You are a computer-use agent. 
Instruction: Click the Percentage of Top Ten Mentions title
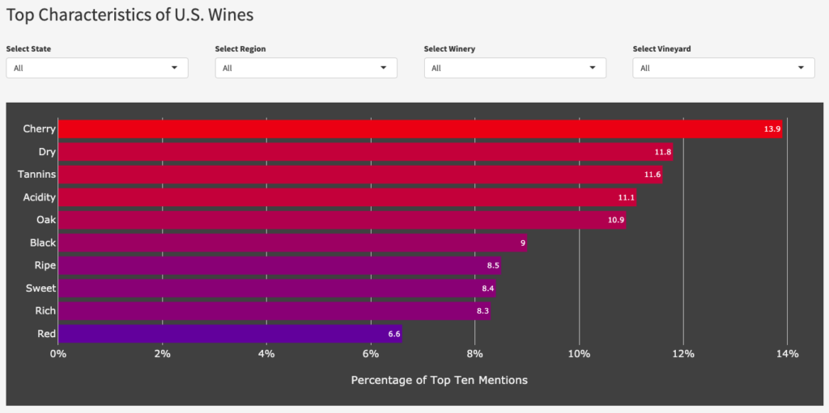coord(439,380)
